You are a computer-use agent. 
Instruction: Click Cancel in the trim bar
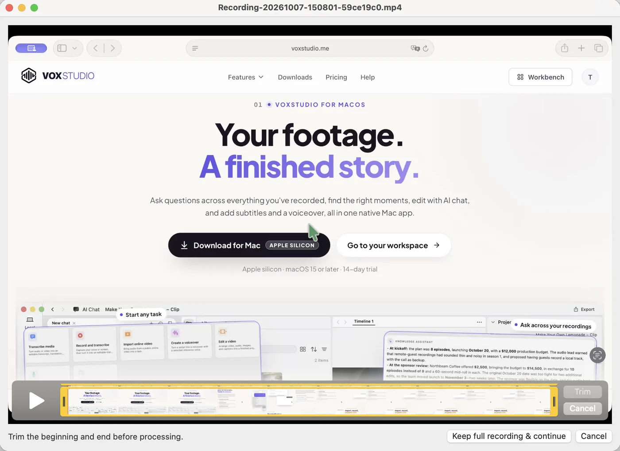(x=582, y=408)
